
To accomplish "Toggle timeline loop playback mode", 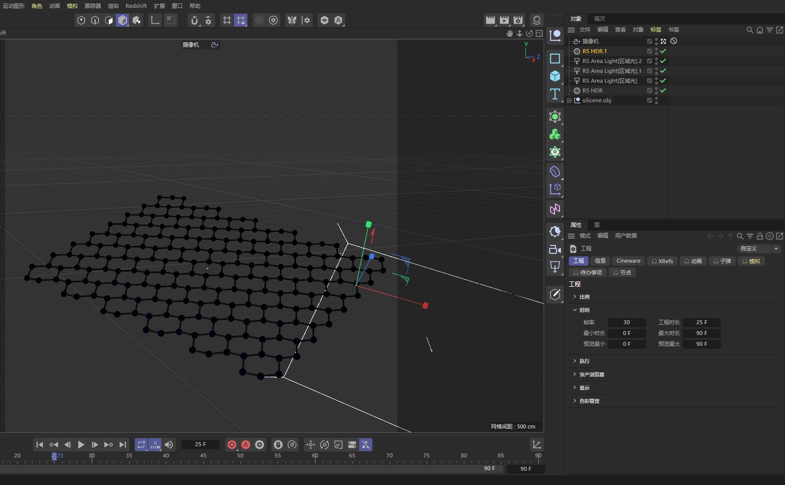I will pos(141,445).
